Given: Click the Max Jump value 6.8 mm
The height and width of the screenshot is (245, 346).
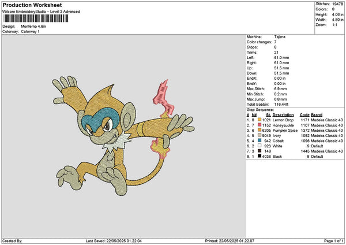Looking at the screenshot, I should point(280,99).
